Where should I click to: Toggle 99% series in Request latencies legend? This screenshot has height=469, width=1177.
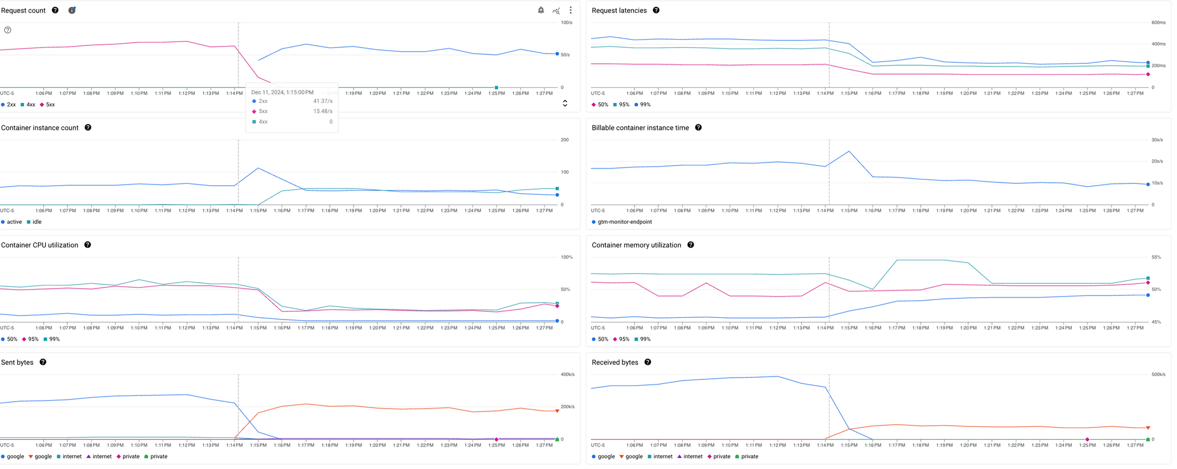point(643,105)
